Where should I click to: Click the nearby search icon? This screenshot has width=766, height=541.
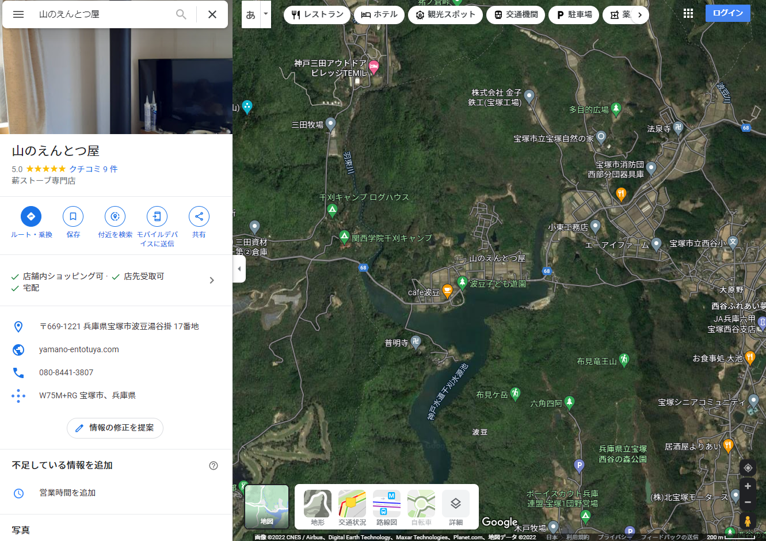115,216
